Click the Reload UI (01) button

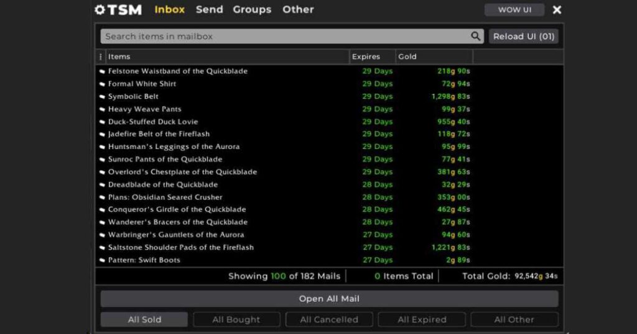523,37
